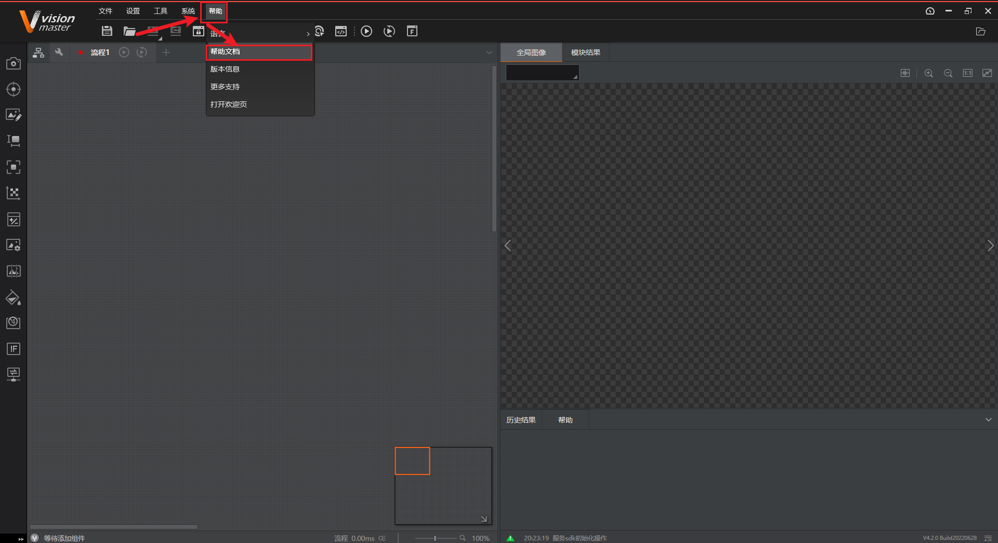Viewport: 998px width, 543px height.
Task: Switch to the 历史结果 tab
Action: point(521,420)
